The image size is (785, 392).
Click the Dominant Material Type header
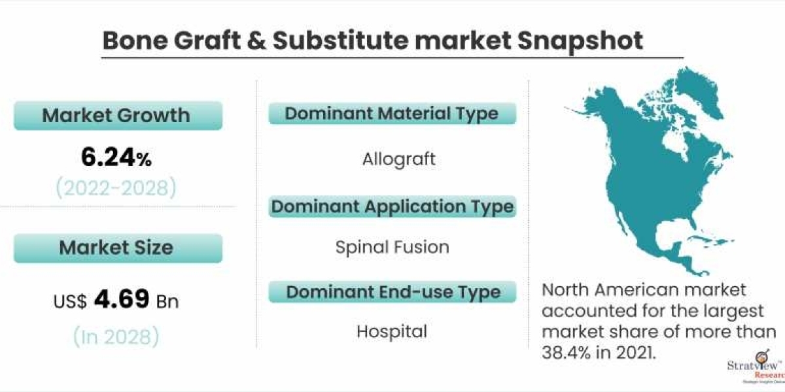[392, 113]
